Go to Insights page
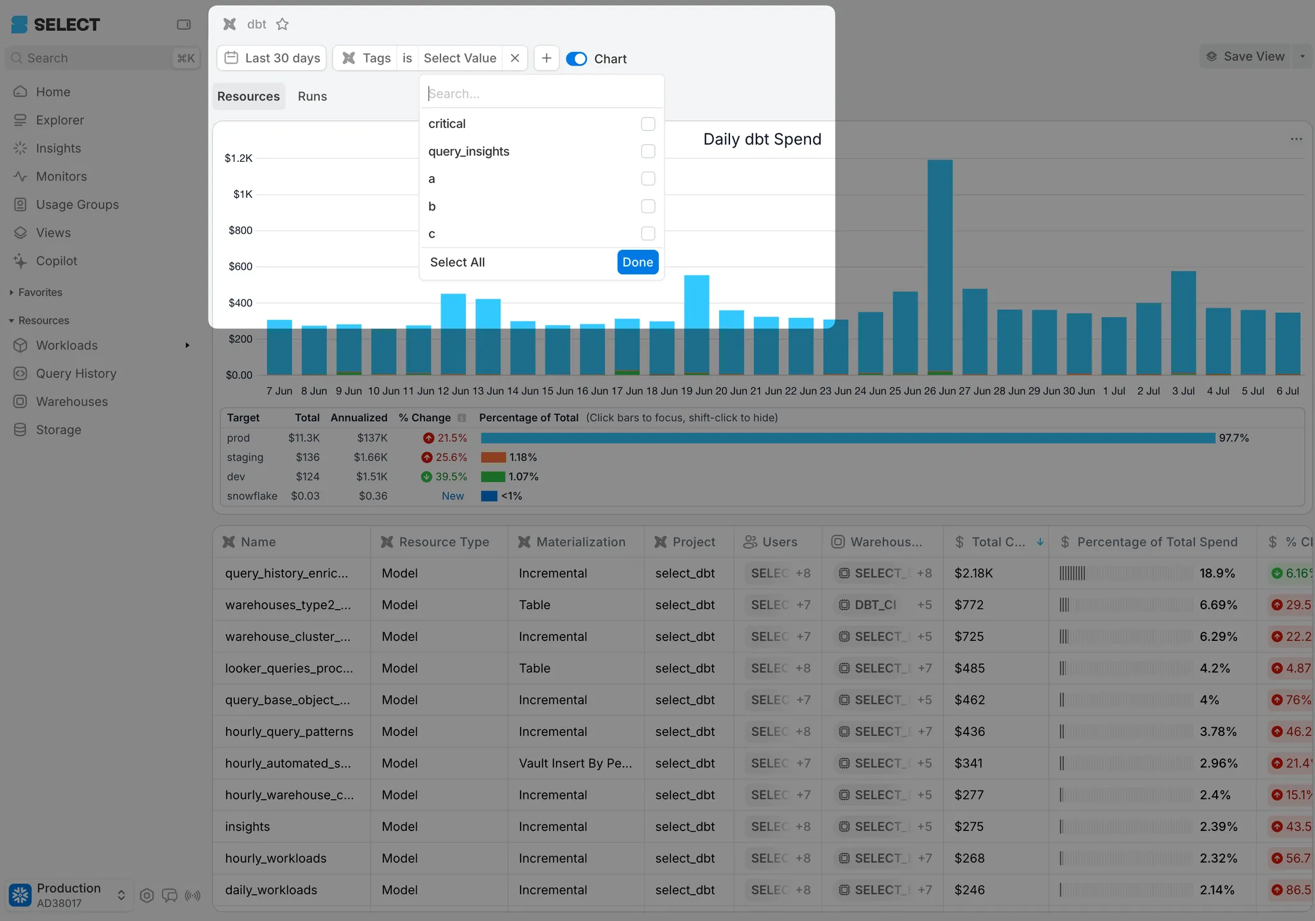Viewport: 1315px width, 921px height. tap(58, 148)
